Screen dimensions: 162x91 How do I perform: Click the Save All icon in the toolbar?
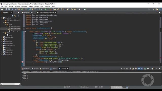(x=9, y=9)
